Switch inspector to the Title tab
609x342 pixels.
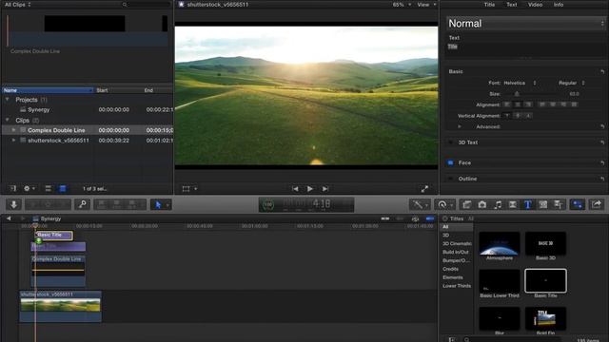[489, 5]
